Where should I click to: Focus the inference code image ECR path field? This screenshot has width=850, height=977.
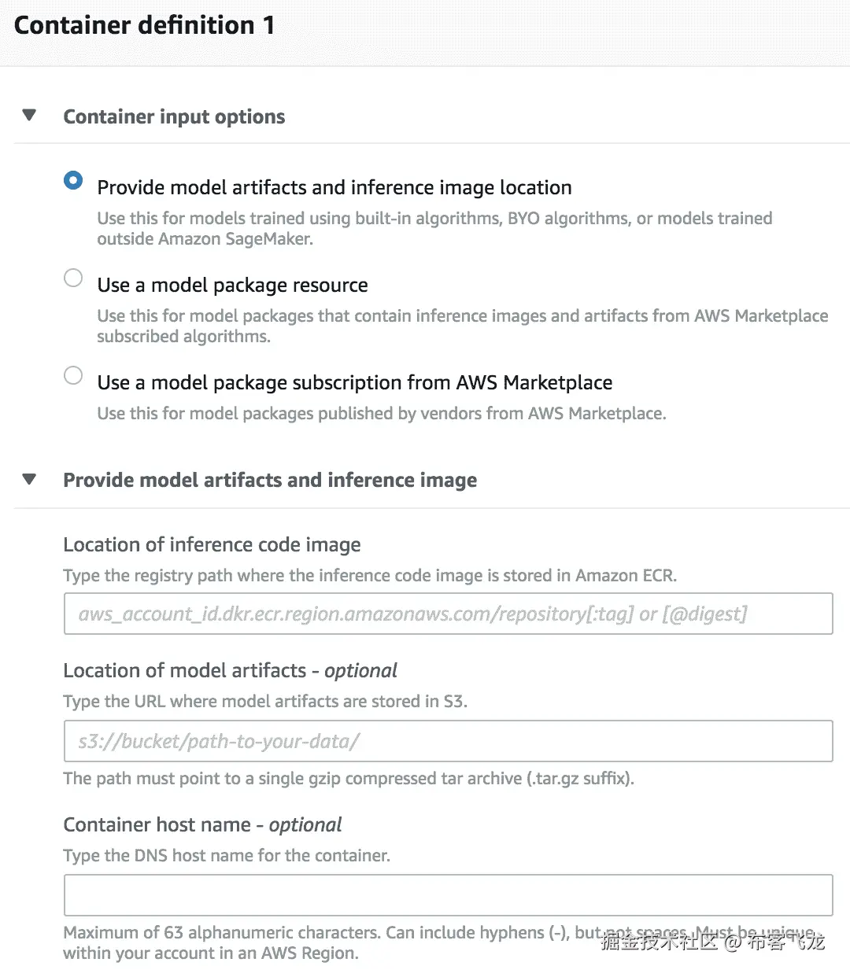click(x=448, y=614)
